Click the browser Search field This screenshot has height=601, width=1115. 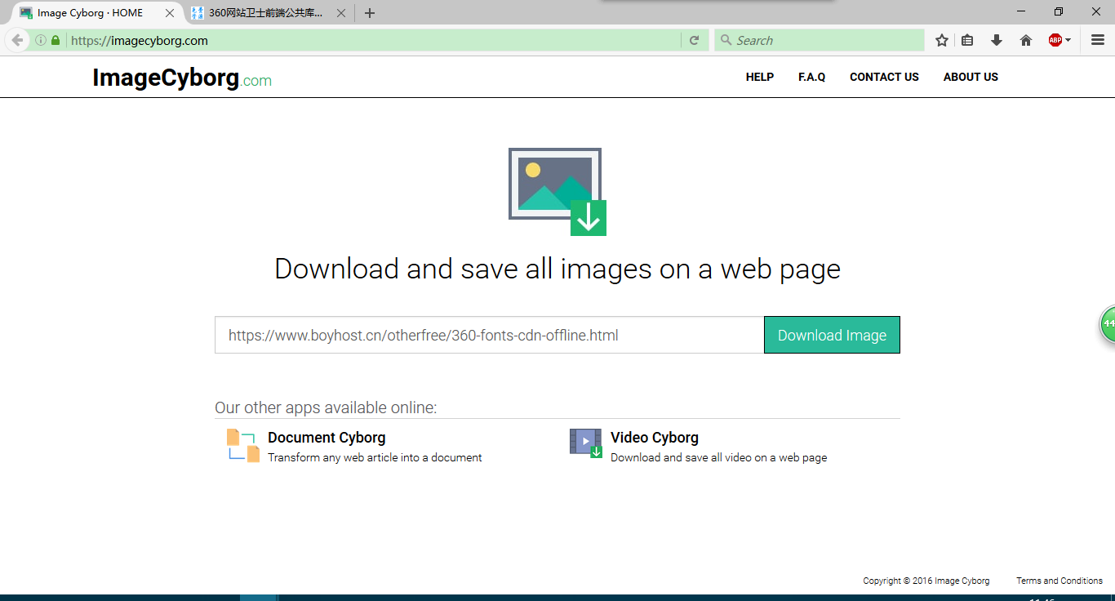pos(820,40)
